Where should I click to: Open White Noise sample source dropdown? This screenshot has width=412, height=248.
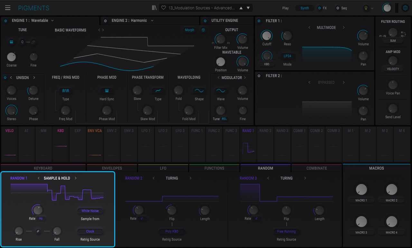coord(90,211)
